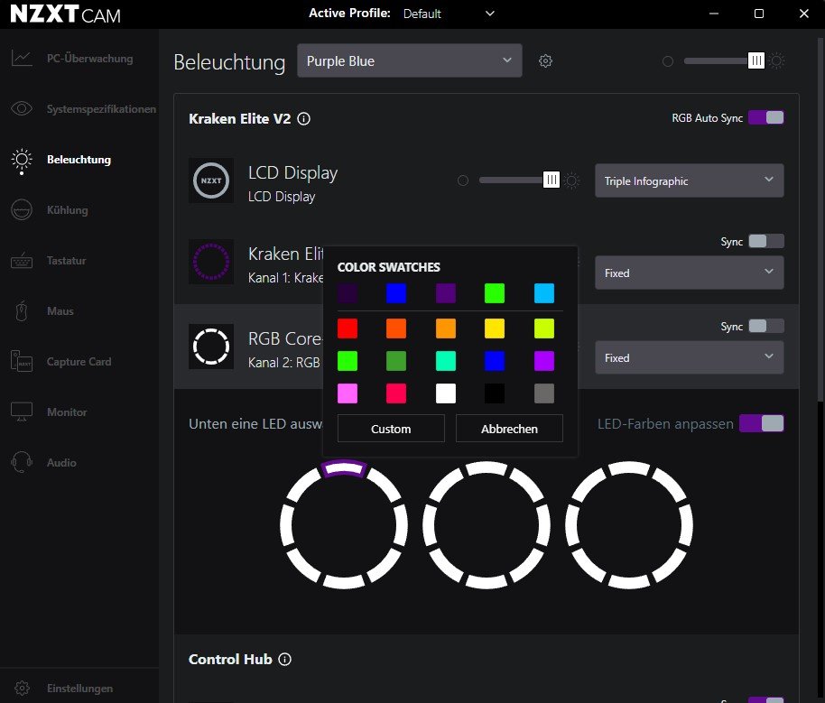Screen dimensions: 825x703
Task: Pick the yellow color swatch
Action: tap(495, 328)
